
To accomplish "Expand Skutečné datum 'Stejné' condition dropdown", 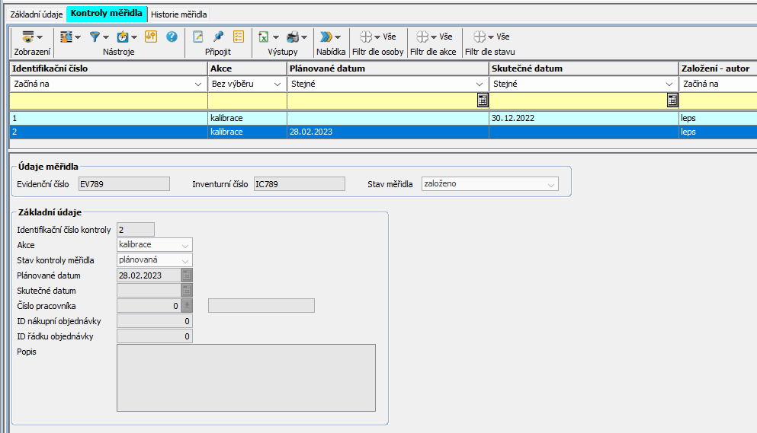I will click(x=670, y=84).
